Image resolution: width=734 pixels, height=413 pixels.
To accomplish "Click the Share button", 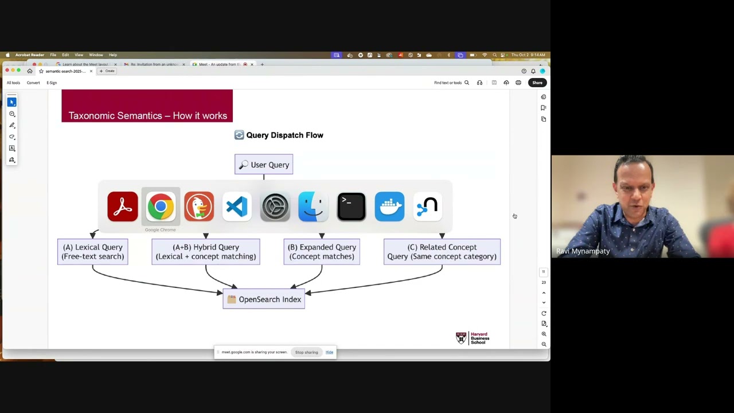I will [537, 83].
